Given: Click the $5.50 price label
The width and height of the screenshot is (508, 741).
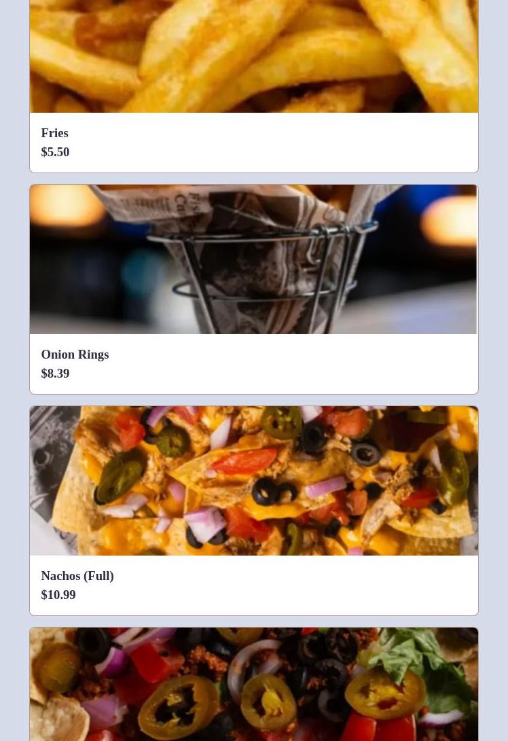Looking at the screenshot, I should [x=55, y=152].
